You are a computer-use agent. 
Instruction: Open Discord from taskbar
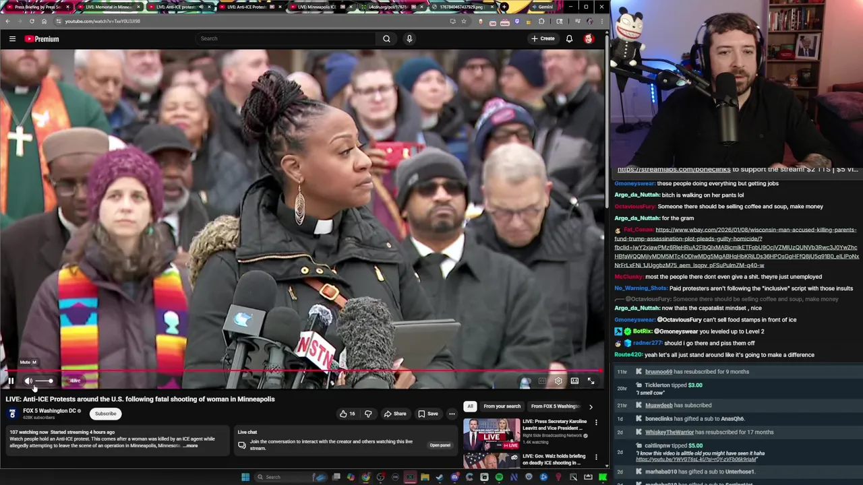point(454,477)
